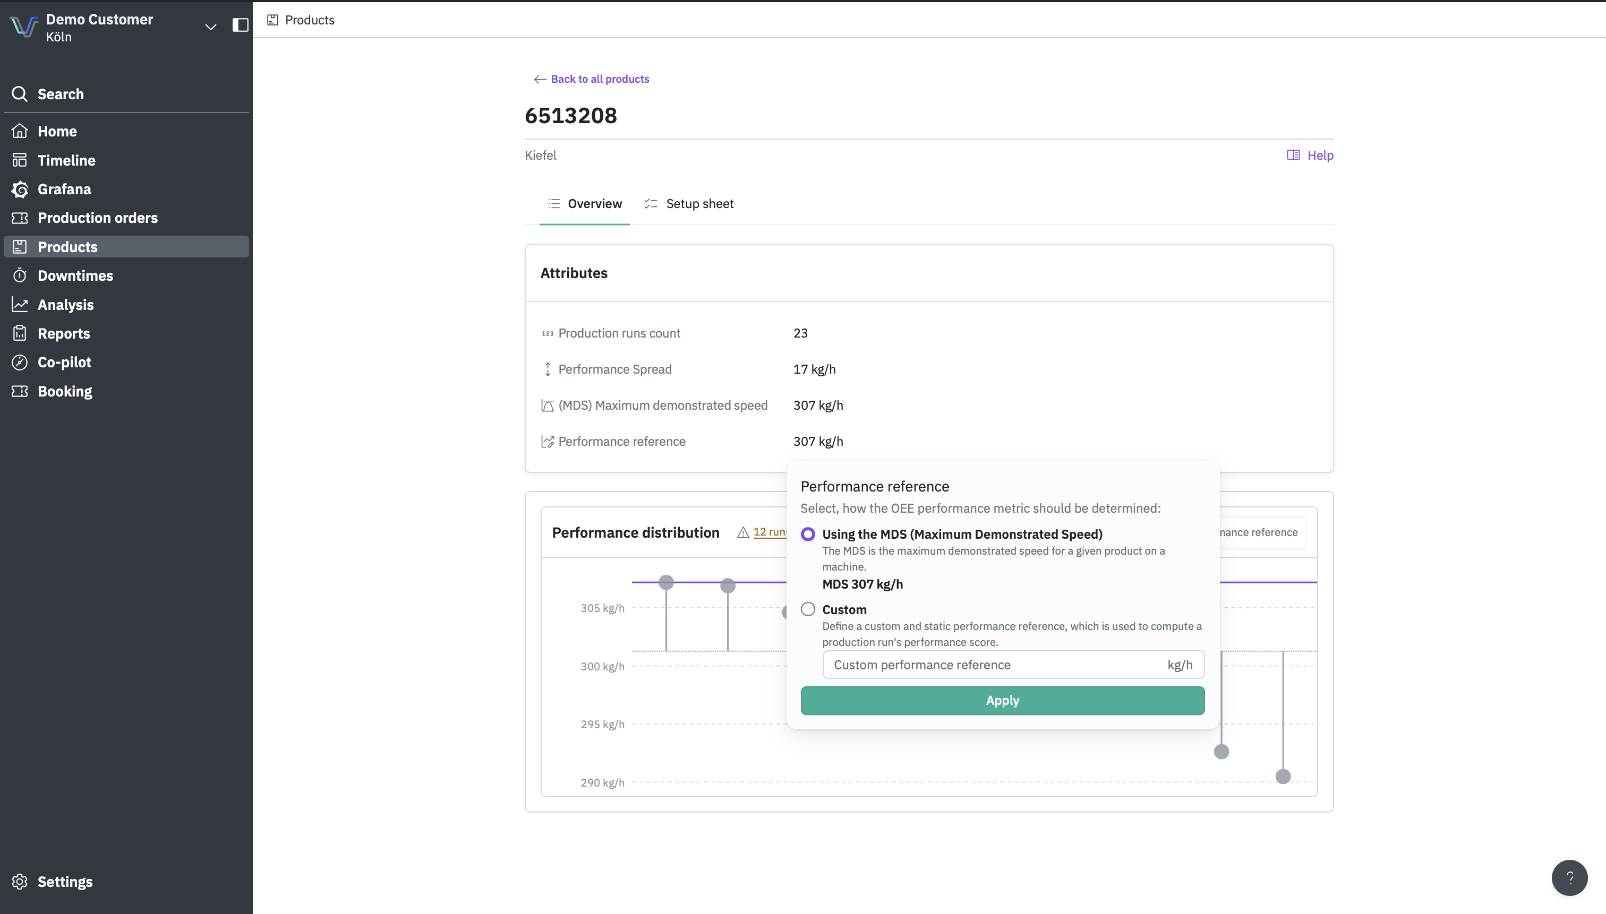Click the Search magnifier icon in sidebar
The width and height of the screenshot is (1606, 914).
click(20, 94)
